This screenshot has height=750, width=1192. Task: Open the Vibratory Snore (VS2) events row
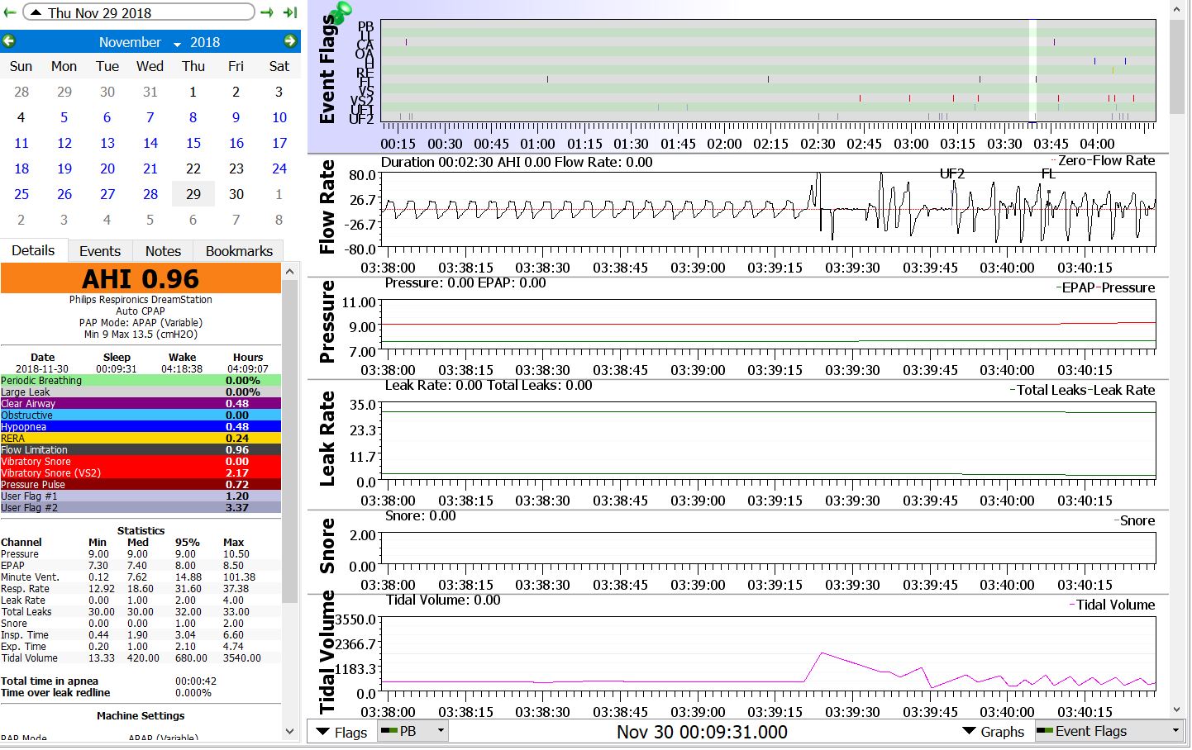point(141,473)
